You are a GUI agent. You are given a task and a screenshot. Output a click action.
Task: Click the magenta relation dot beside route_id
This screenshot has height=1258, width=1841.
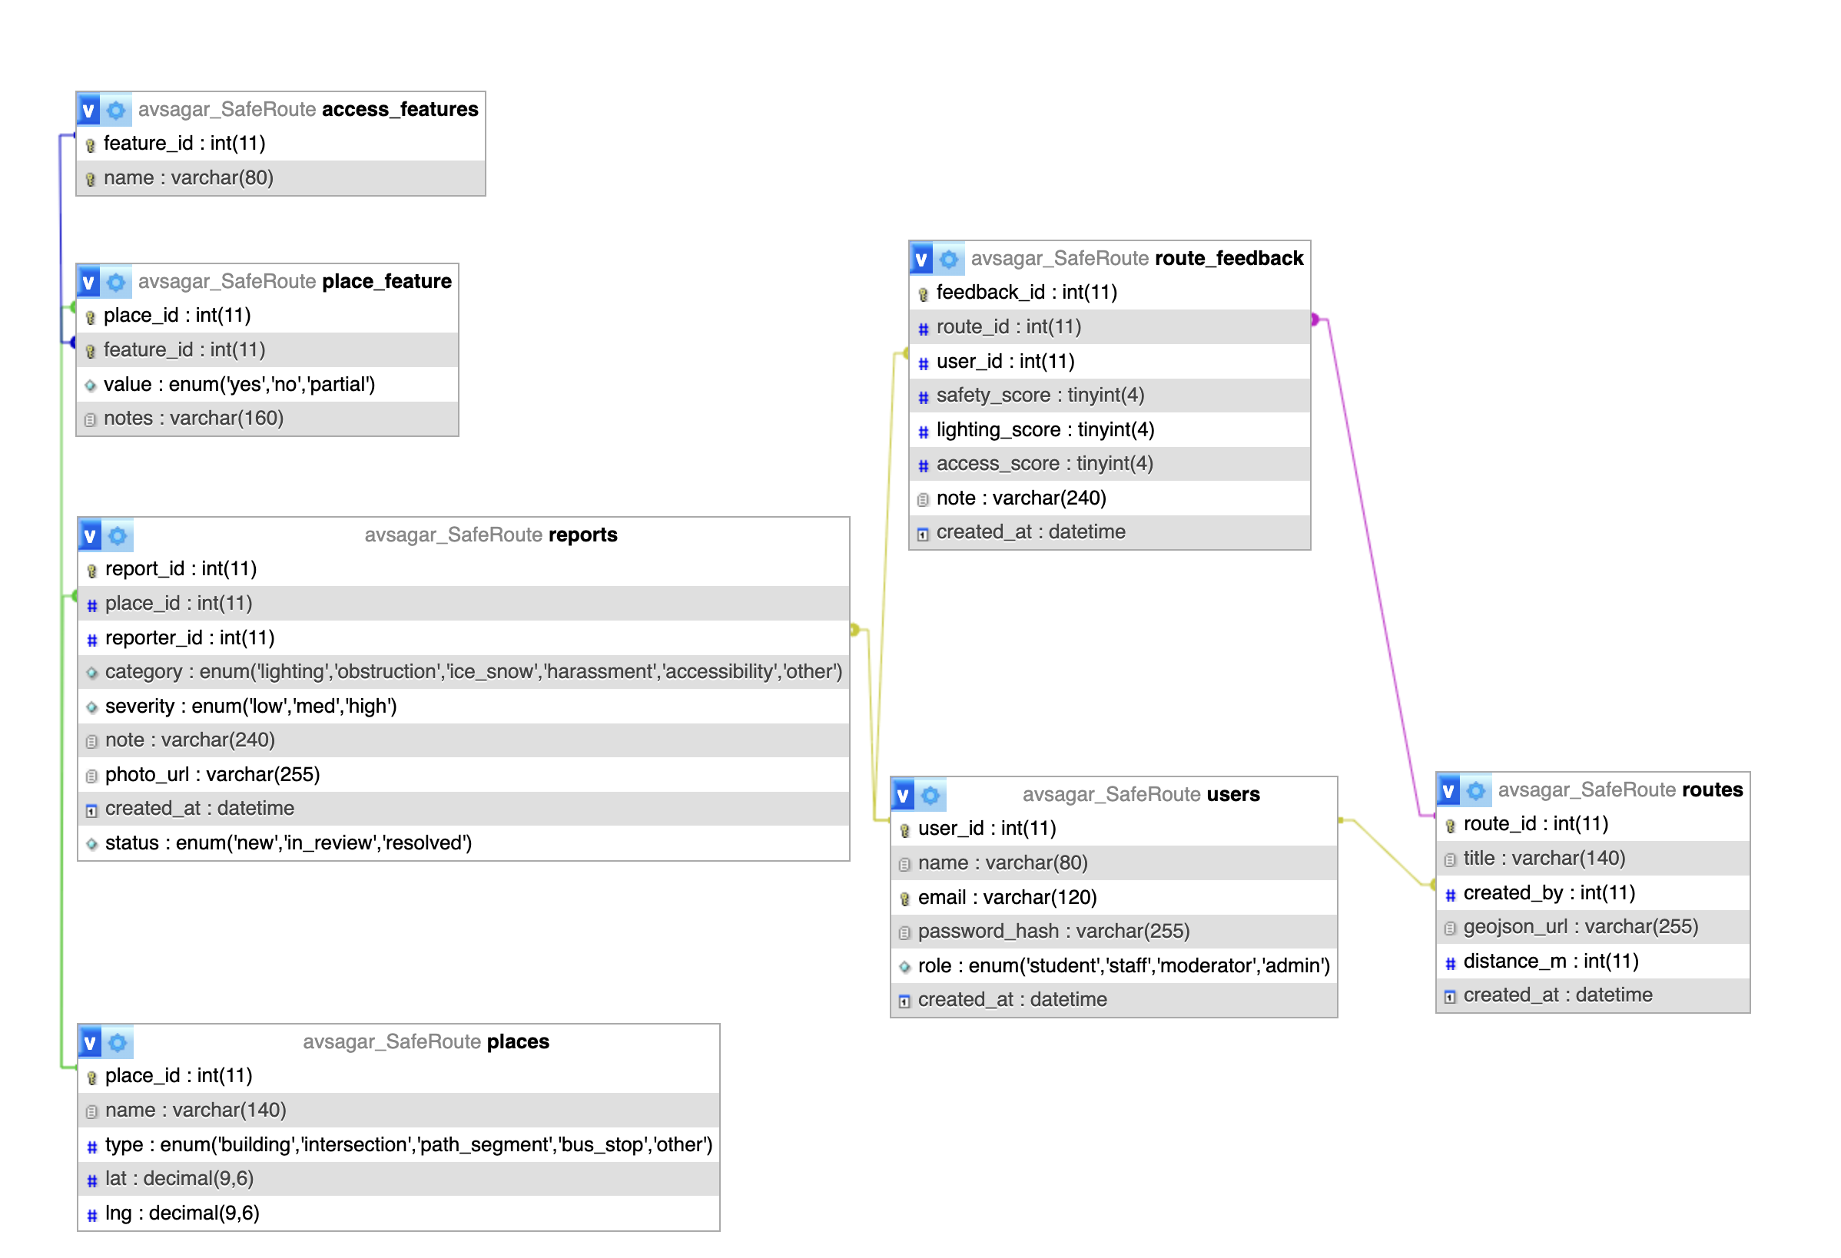[1315, 319]
